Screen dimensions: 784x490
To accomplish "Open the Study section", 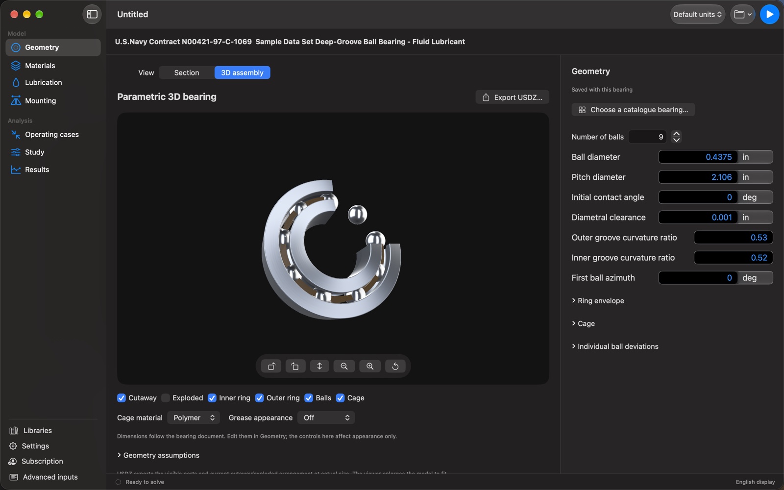I will (53, 152).
